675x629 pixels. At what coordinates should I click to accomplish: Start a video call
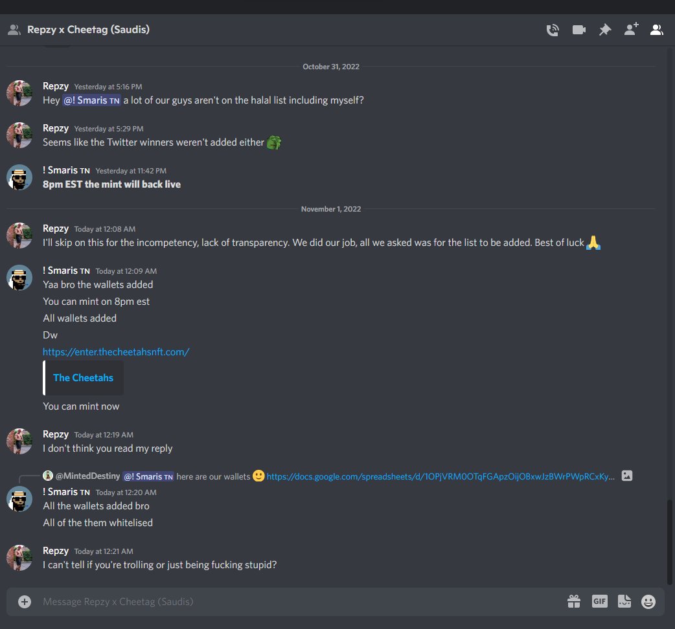pos(578,30)
